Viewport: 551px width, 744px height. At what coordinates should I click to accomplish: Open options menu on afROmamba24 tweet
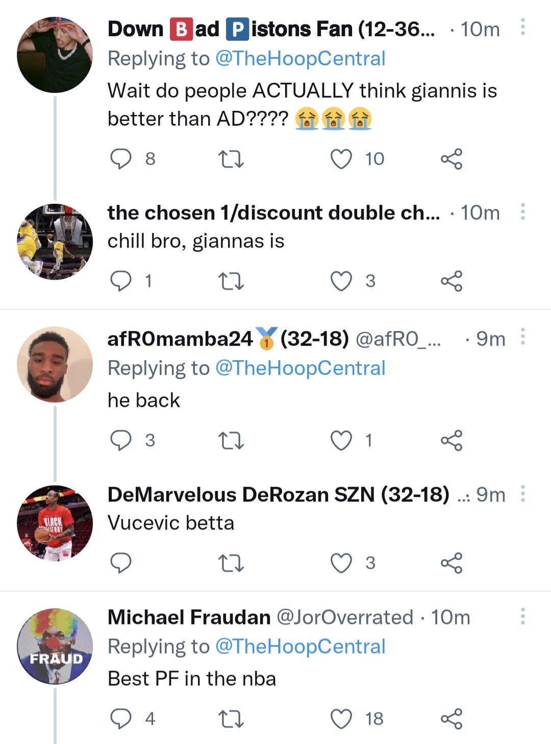tap(522, 337)
